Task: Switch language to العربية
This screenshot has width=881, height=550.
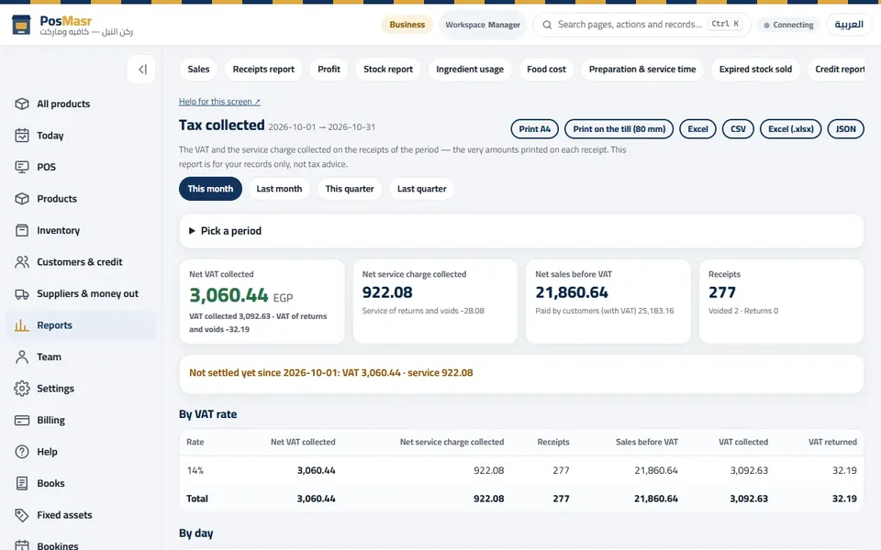Action: tap(848, 25)
